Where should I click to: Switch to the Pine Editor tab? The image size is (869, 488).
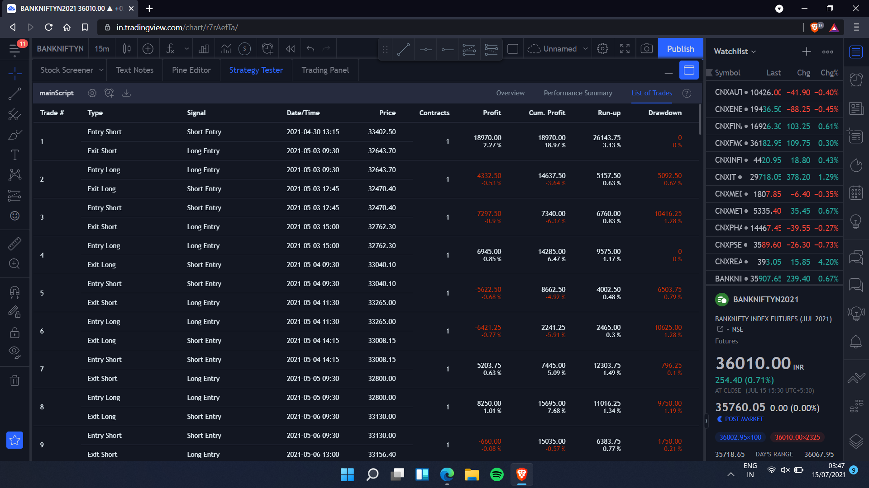(191, 70)
